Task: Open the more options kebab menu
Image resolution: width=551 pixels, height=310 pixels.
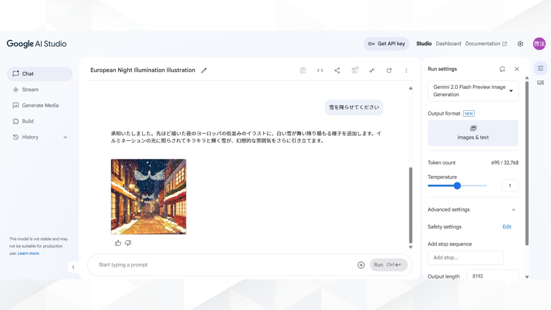Action: coord(406,70)
